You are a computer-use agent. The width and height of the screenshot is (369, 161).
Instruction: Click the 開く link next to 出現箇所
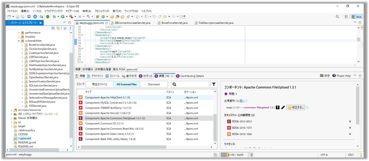pos(242,101)
